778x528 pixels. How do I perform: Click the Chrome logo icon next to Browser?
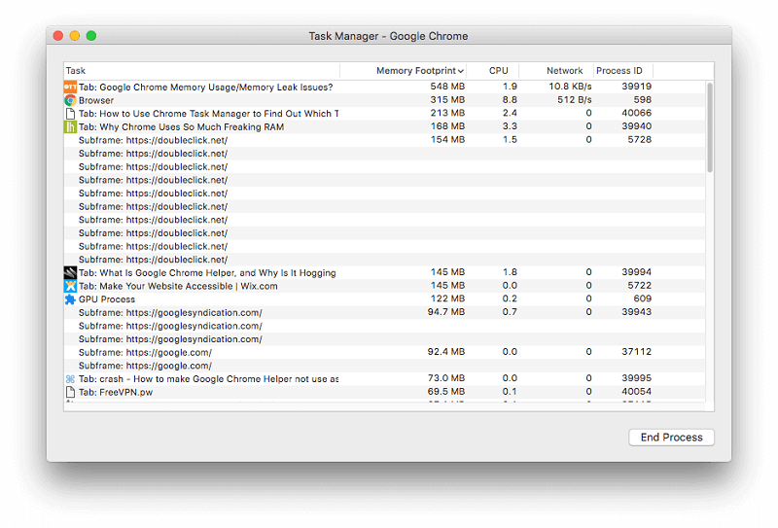[70, 101]
